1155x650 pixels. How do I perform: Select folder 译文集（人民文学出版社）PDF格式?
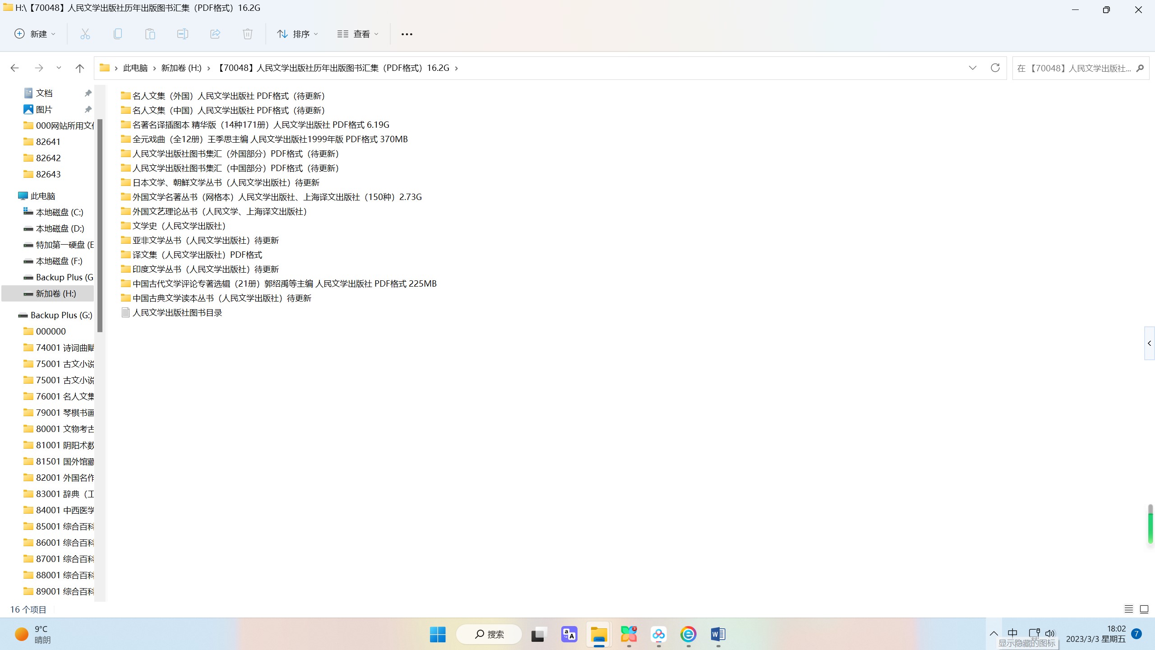point(191,255)
